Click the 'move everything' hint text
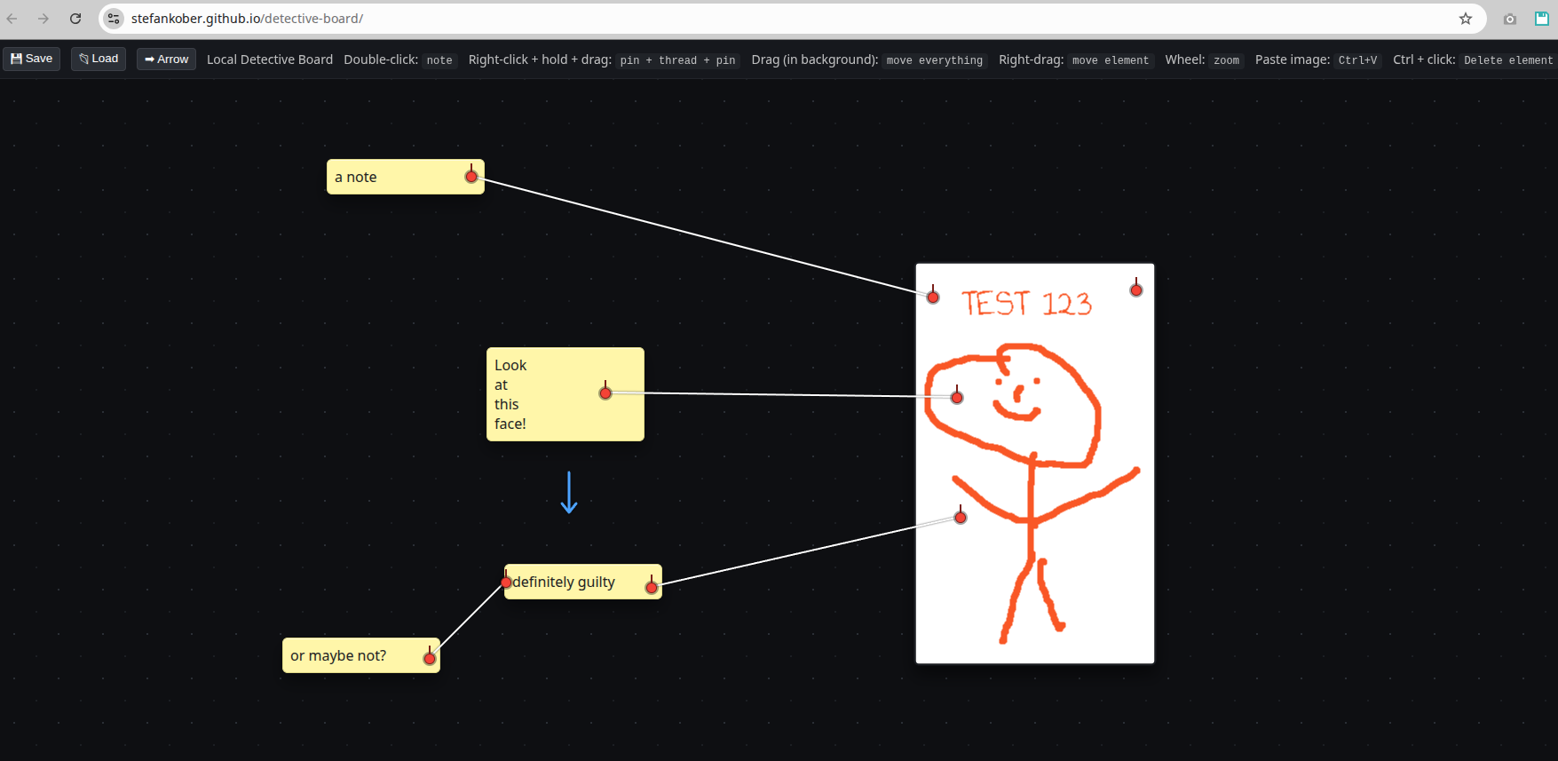Screen dimensions: 1558x761 click(935, 60)
